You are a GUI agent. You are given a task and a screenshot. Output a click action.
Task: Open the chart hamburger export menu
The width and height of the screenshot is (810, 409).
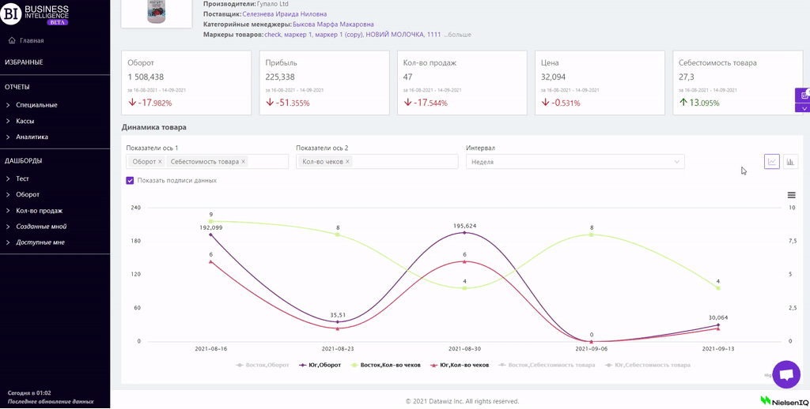[791, 195]
